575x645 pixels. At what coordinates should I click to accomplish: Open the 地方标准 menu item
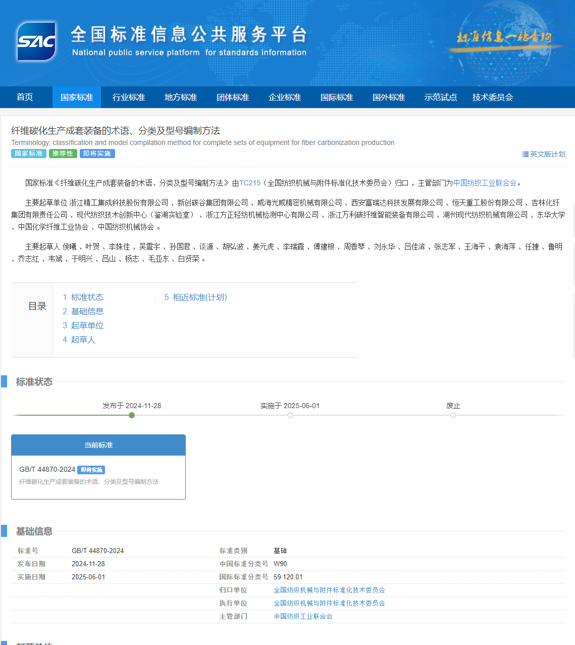click(x=181, y=97)
